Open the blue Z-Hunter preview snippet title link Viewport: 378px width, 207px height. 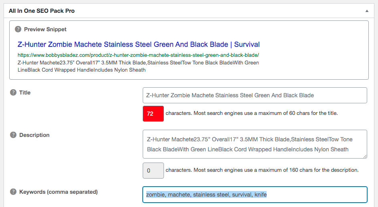coord(139,44)
